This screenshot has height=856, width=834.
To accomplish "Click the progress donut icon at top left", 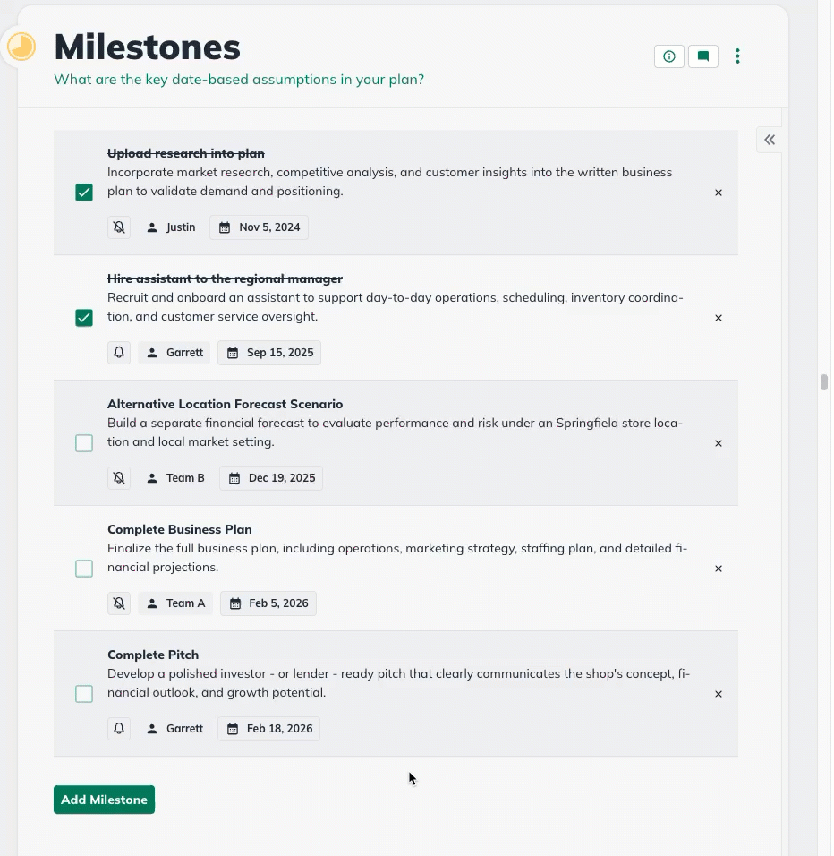I will point(20,47).
